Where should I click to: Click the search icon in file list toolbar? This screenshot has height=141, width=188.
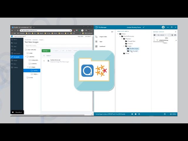172,35
